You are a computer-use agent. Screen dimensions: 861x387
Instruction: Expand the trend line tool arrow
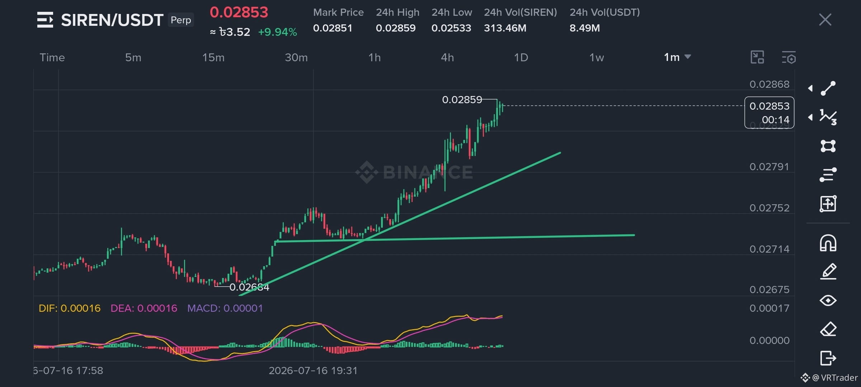click(810, 88)
